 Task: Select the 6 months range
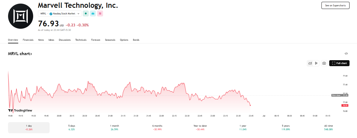157,128
